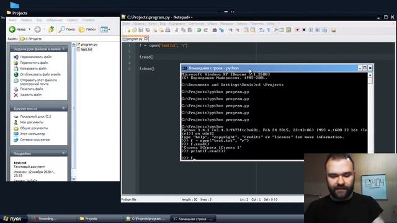Select the program.py tab in Notepad++

pyautogui.click(x=135, y=39)
